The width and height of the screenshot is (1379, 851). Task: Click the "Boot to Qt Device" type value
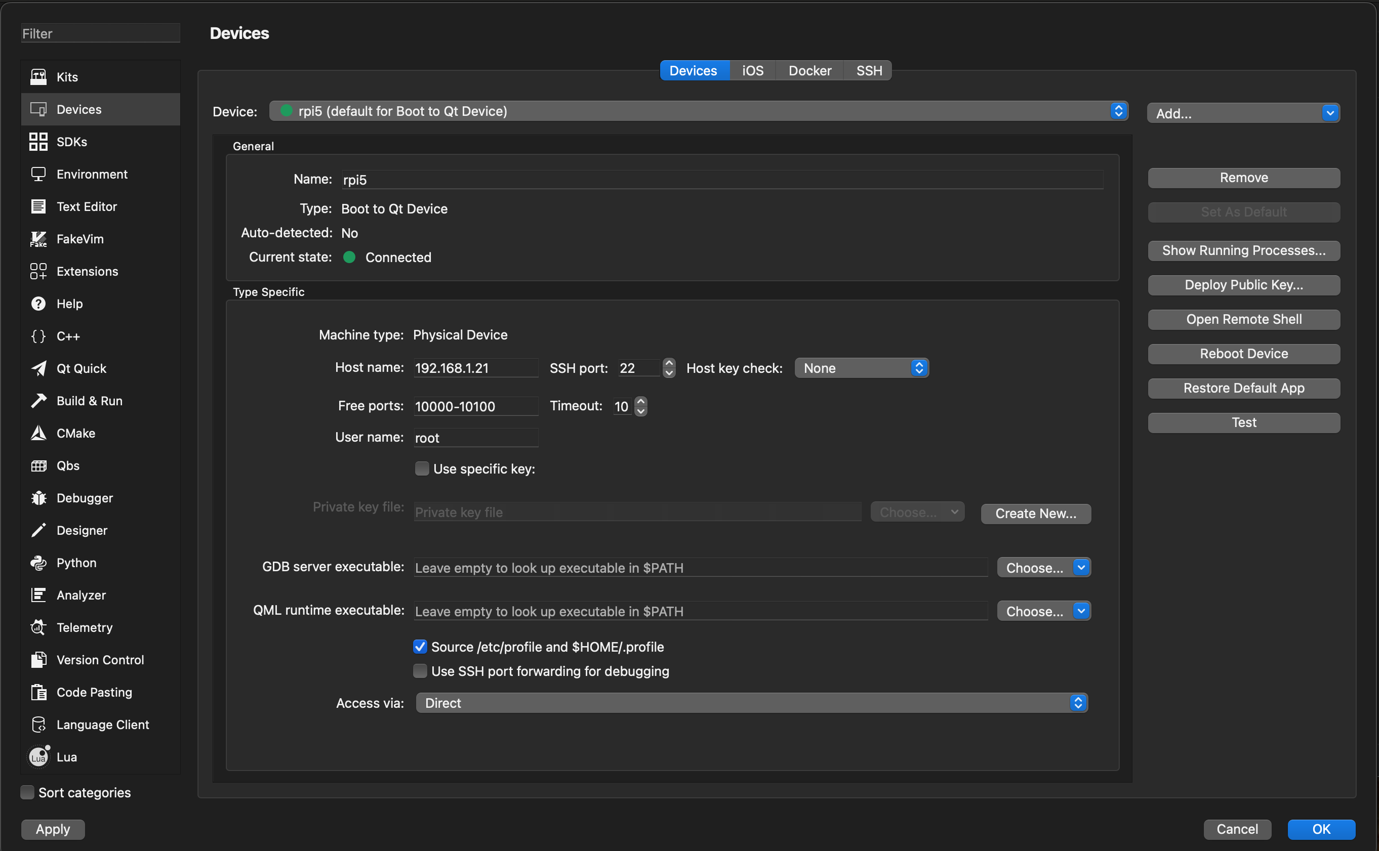(x=394, y=209)
